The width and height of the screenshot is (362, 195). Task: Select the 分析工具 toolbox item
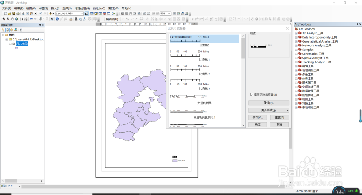[x=308, y=79]
